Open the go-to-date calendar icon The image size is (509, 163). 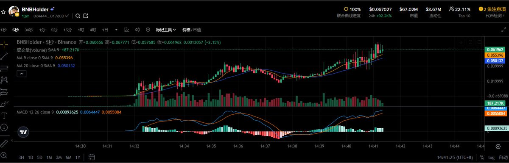pyautogui.click(x=91, y=157)
